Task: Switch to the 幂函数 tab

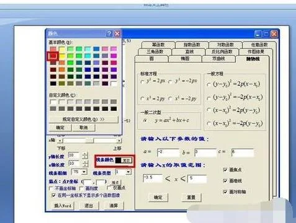Action: [x=158, y=45]
